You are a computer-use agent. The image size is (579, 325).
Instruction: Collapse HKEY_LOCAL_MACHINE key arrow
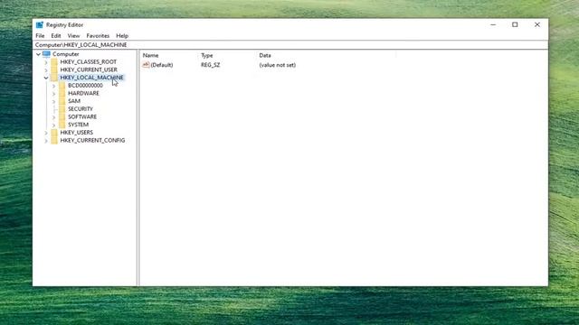click(46, 78)
